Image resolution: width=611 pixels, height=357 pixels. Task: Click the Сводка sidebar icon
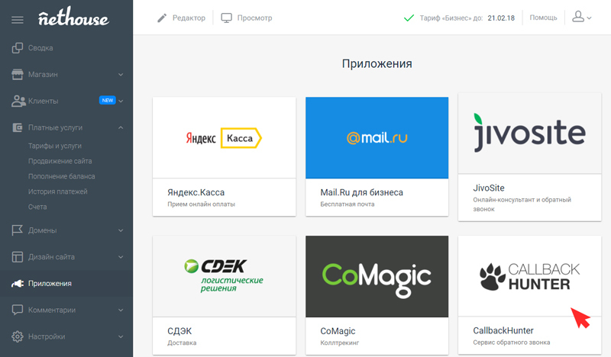tap(17, 48)
